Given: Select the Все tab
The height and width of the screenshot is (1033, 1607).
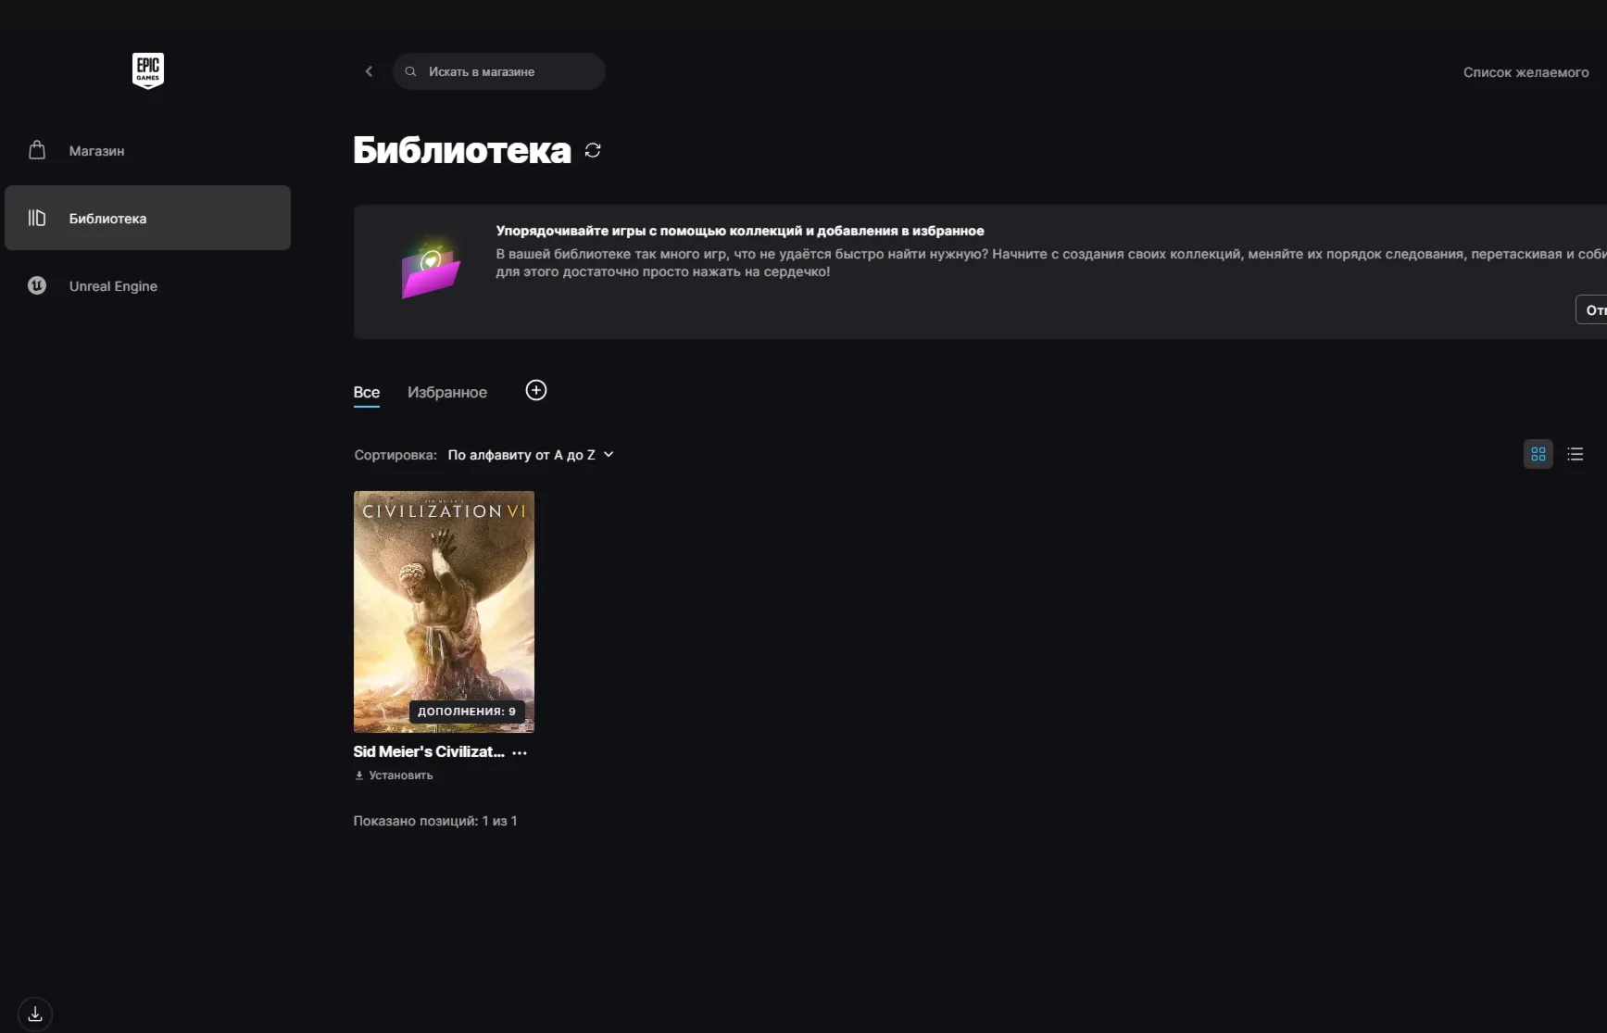Looking at the screenshot, I should point(367,392).
